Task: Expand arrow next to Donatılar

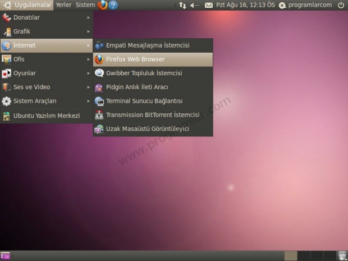Action: tap(88, 17)
